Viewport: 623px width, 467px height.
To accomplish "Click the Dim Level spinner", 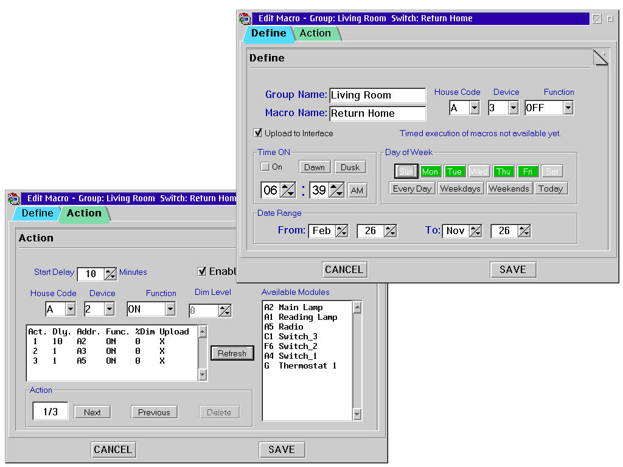I will coord(225,311).
